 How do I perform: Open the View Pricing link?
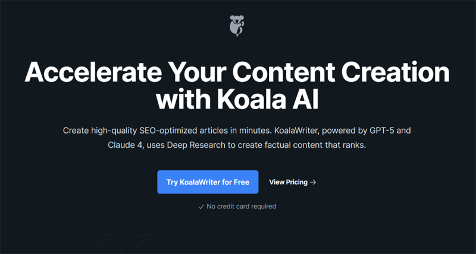click(x=293, y=182)
